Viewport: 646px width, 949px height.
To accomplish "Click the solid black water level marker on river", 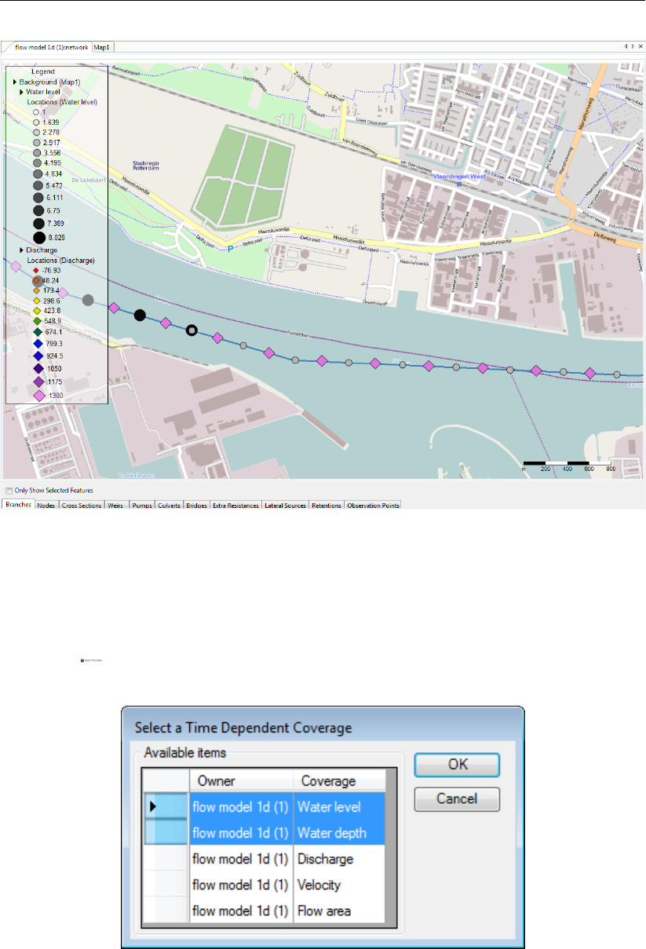I will click(140, 315).
